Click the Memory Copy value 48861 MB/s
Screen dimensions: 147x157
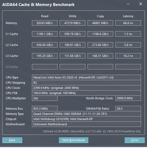click(x=100, y=23)
